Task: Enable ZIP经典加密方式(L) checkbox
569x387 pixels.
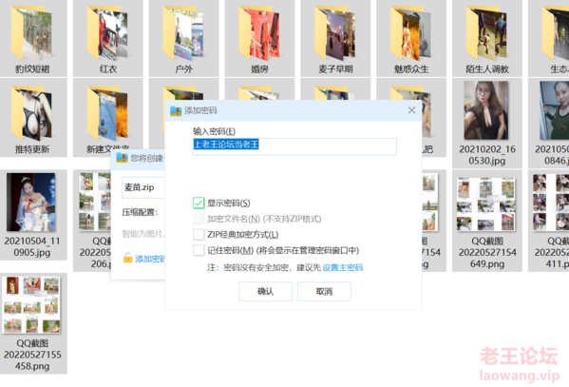Action: pyautogui.click(x=199, y=234)
